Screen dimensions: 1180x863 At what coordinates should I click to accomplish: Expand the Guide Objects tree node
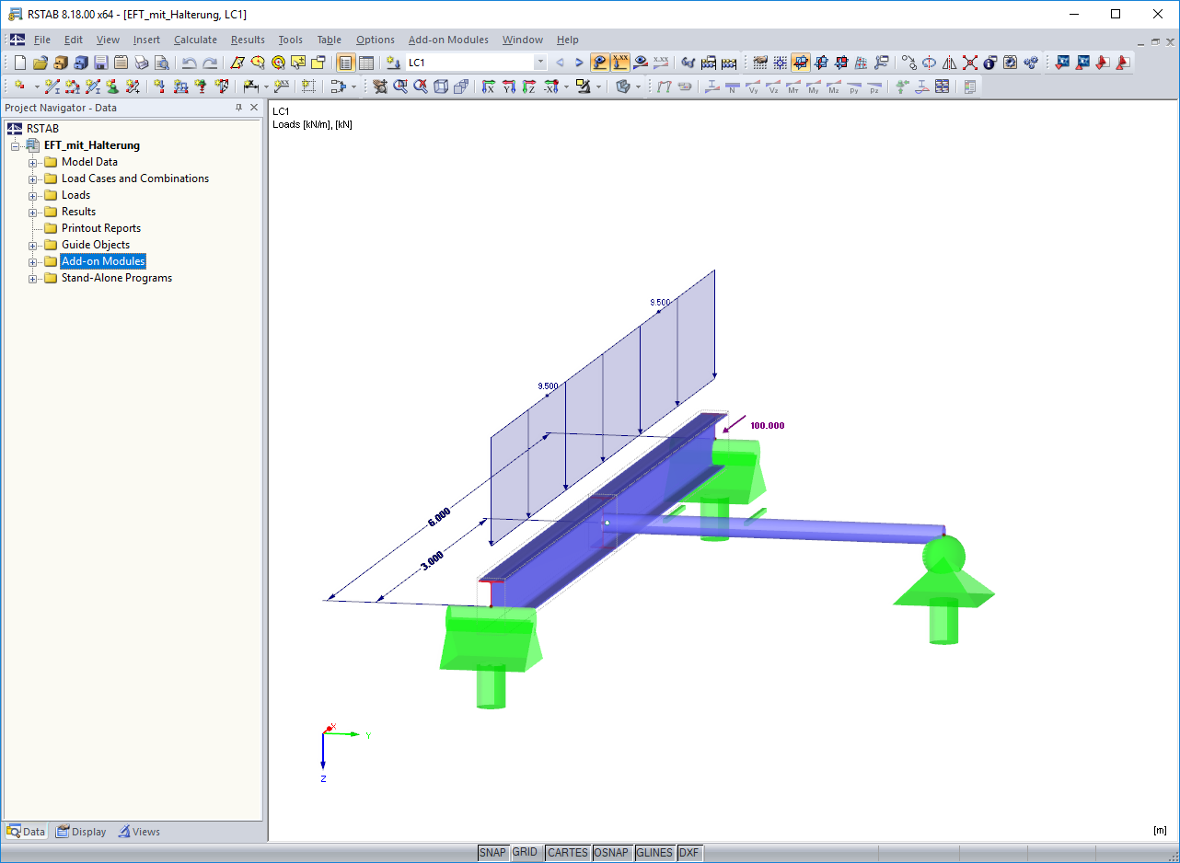[x=33, y=245]
